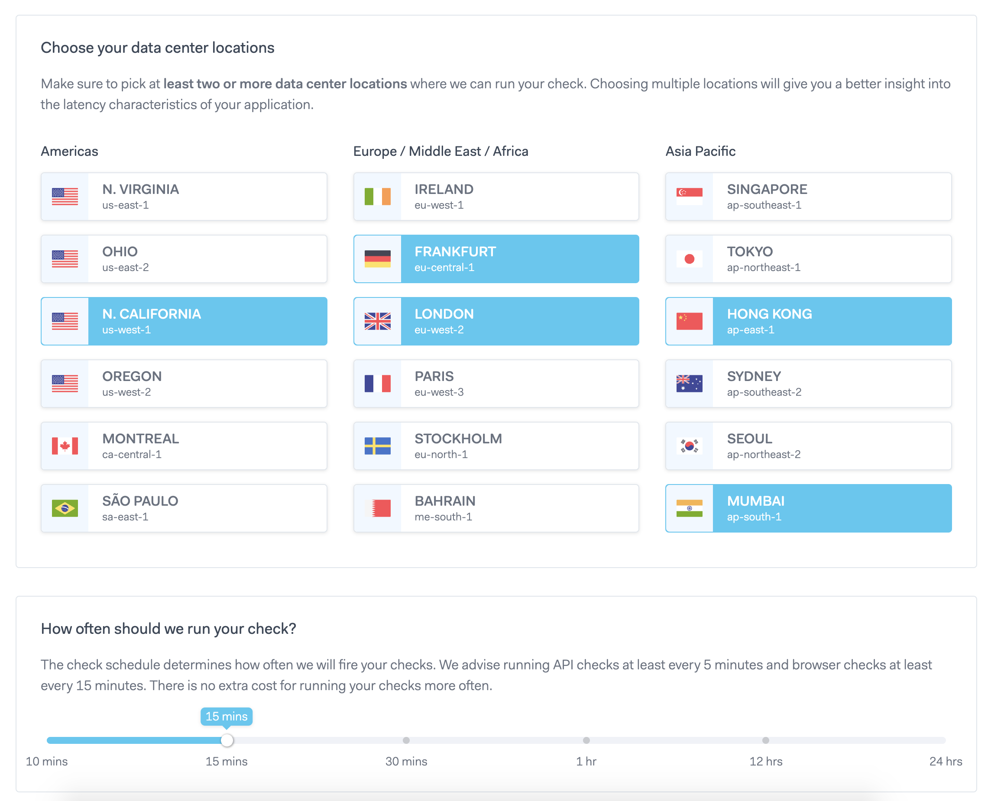The height and width of the screenshot is (801, 991).
Task: Click the Japan flag on Tokyo card
Action: tap(690, 259)
